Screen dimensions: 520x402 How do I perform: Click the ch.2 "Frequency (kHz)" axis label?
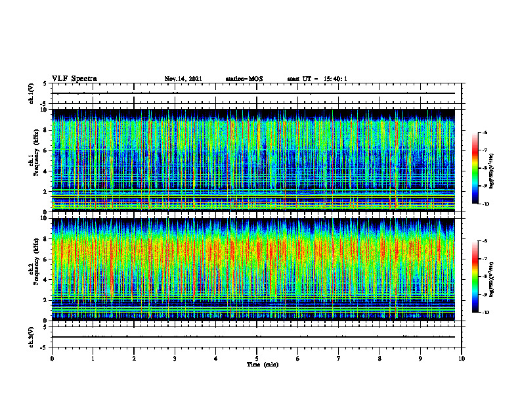pyautogui.click(x=36, y=260)
